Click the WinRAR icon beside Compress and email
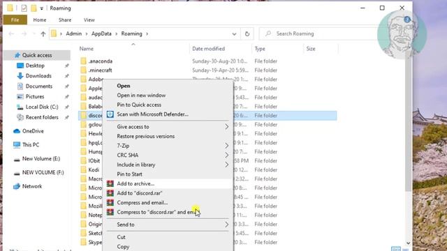 coord(110,203)
